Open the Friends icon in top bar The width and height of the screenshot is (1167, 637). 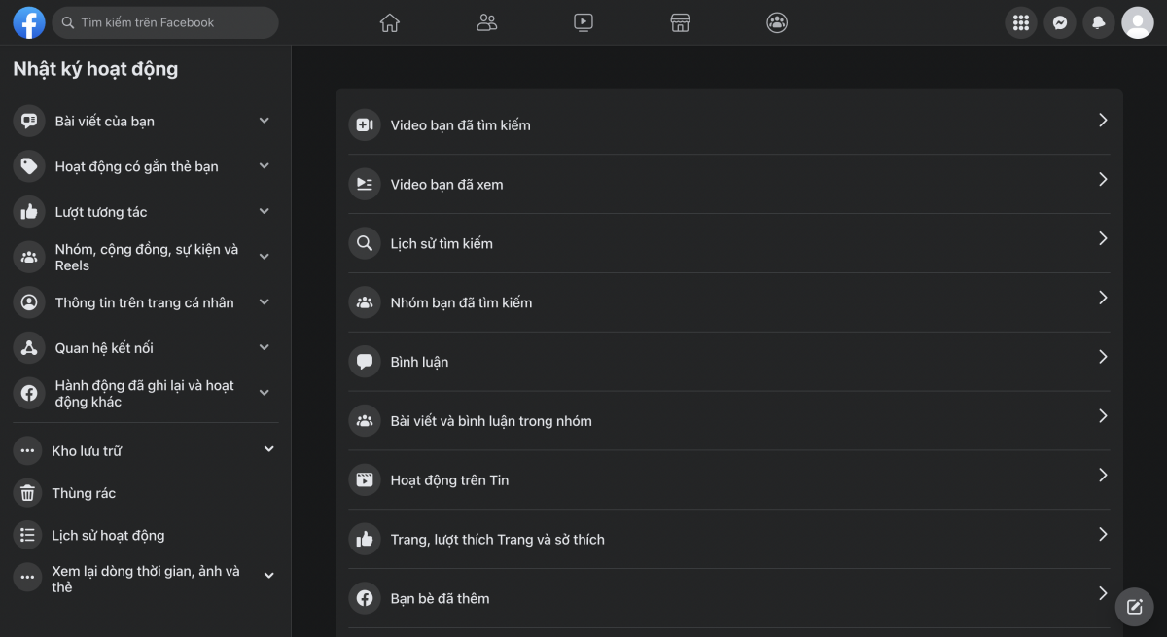coord(487,22)
